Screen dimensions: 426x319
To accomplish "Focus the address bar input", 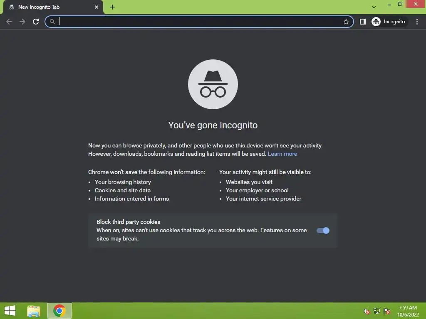I will click(199, 22).
